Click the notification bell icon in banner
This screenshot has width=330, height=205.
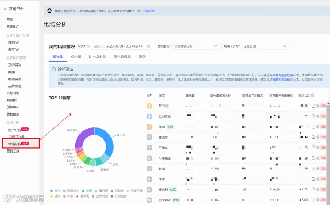click(49, 11)
